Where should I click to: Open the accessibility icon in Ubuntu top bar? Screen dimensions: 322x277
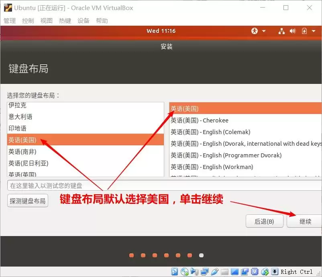255,31
